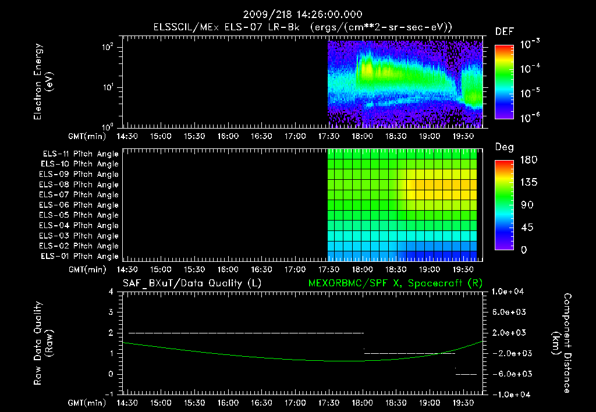Viewport: 596px width, 412px height.
Task: Click the white data quality line at level 2
Action: tap(246, 333)
